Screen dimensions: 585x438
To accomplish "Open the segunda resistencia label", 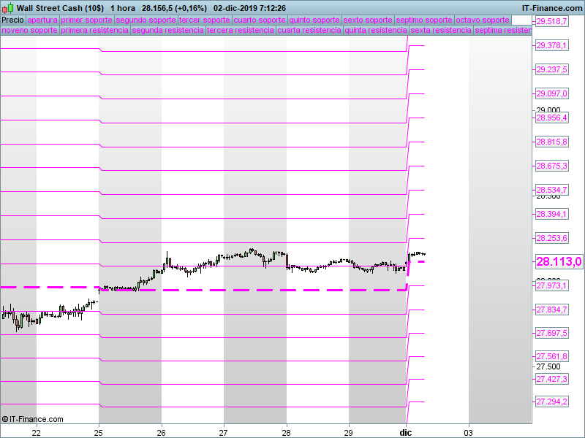I will tap(167, 30).
